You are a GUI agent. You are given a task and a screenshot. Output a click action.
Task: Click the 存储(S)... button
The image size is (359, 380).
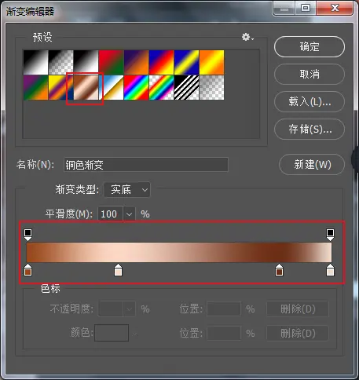tap(310, 129)
